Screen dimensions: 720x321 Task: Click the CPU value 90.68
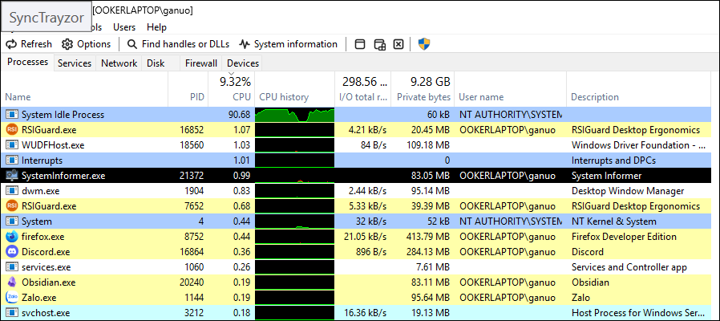tap(240, 115)
